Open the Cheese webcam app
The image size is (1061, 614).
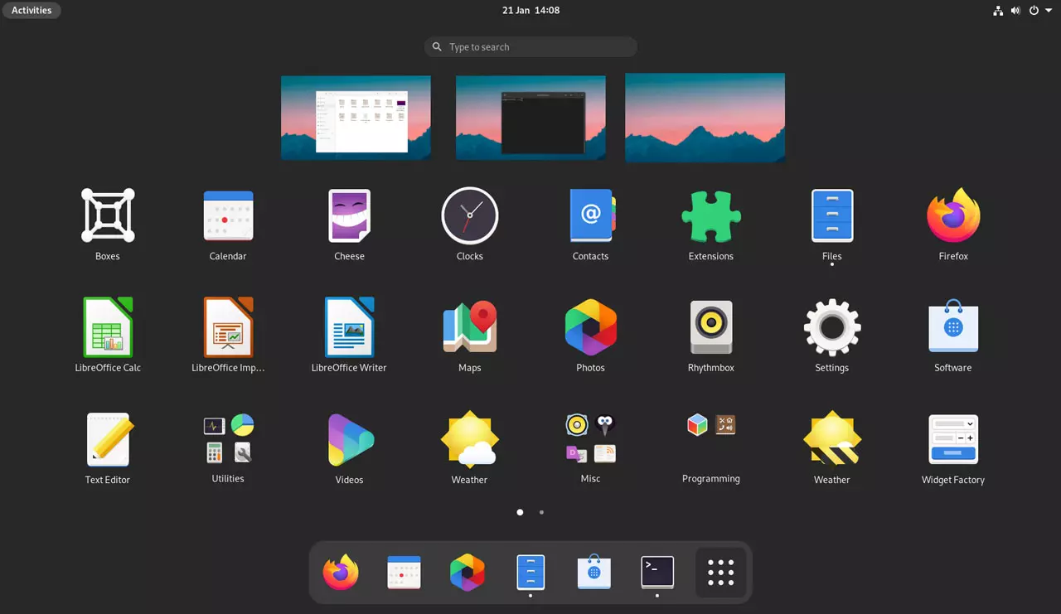pyautogui.click(x=349, y=216)
